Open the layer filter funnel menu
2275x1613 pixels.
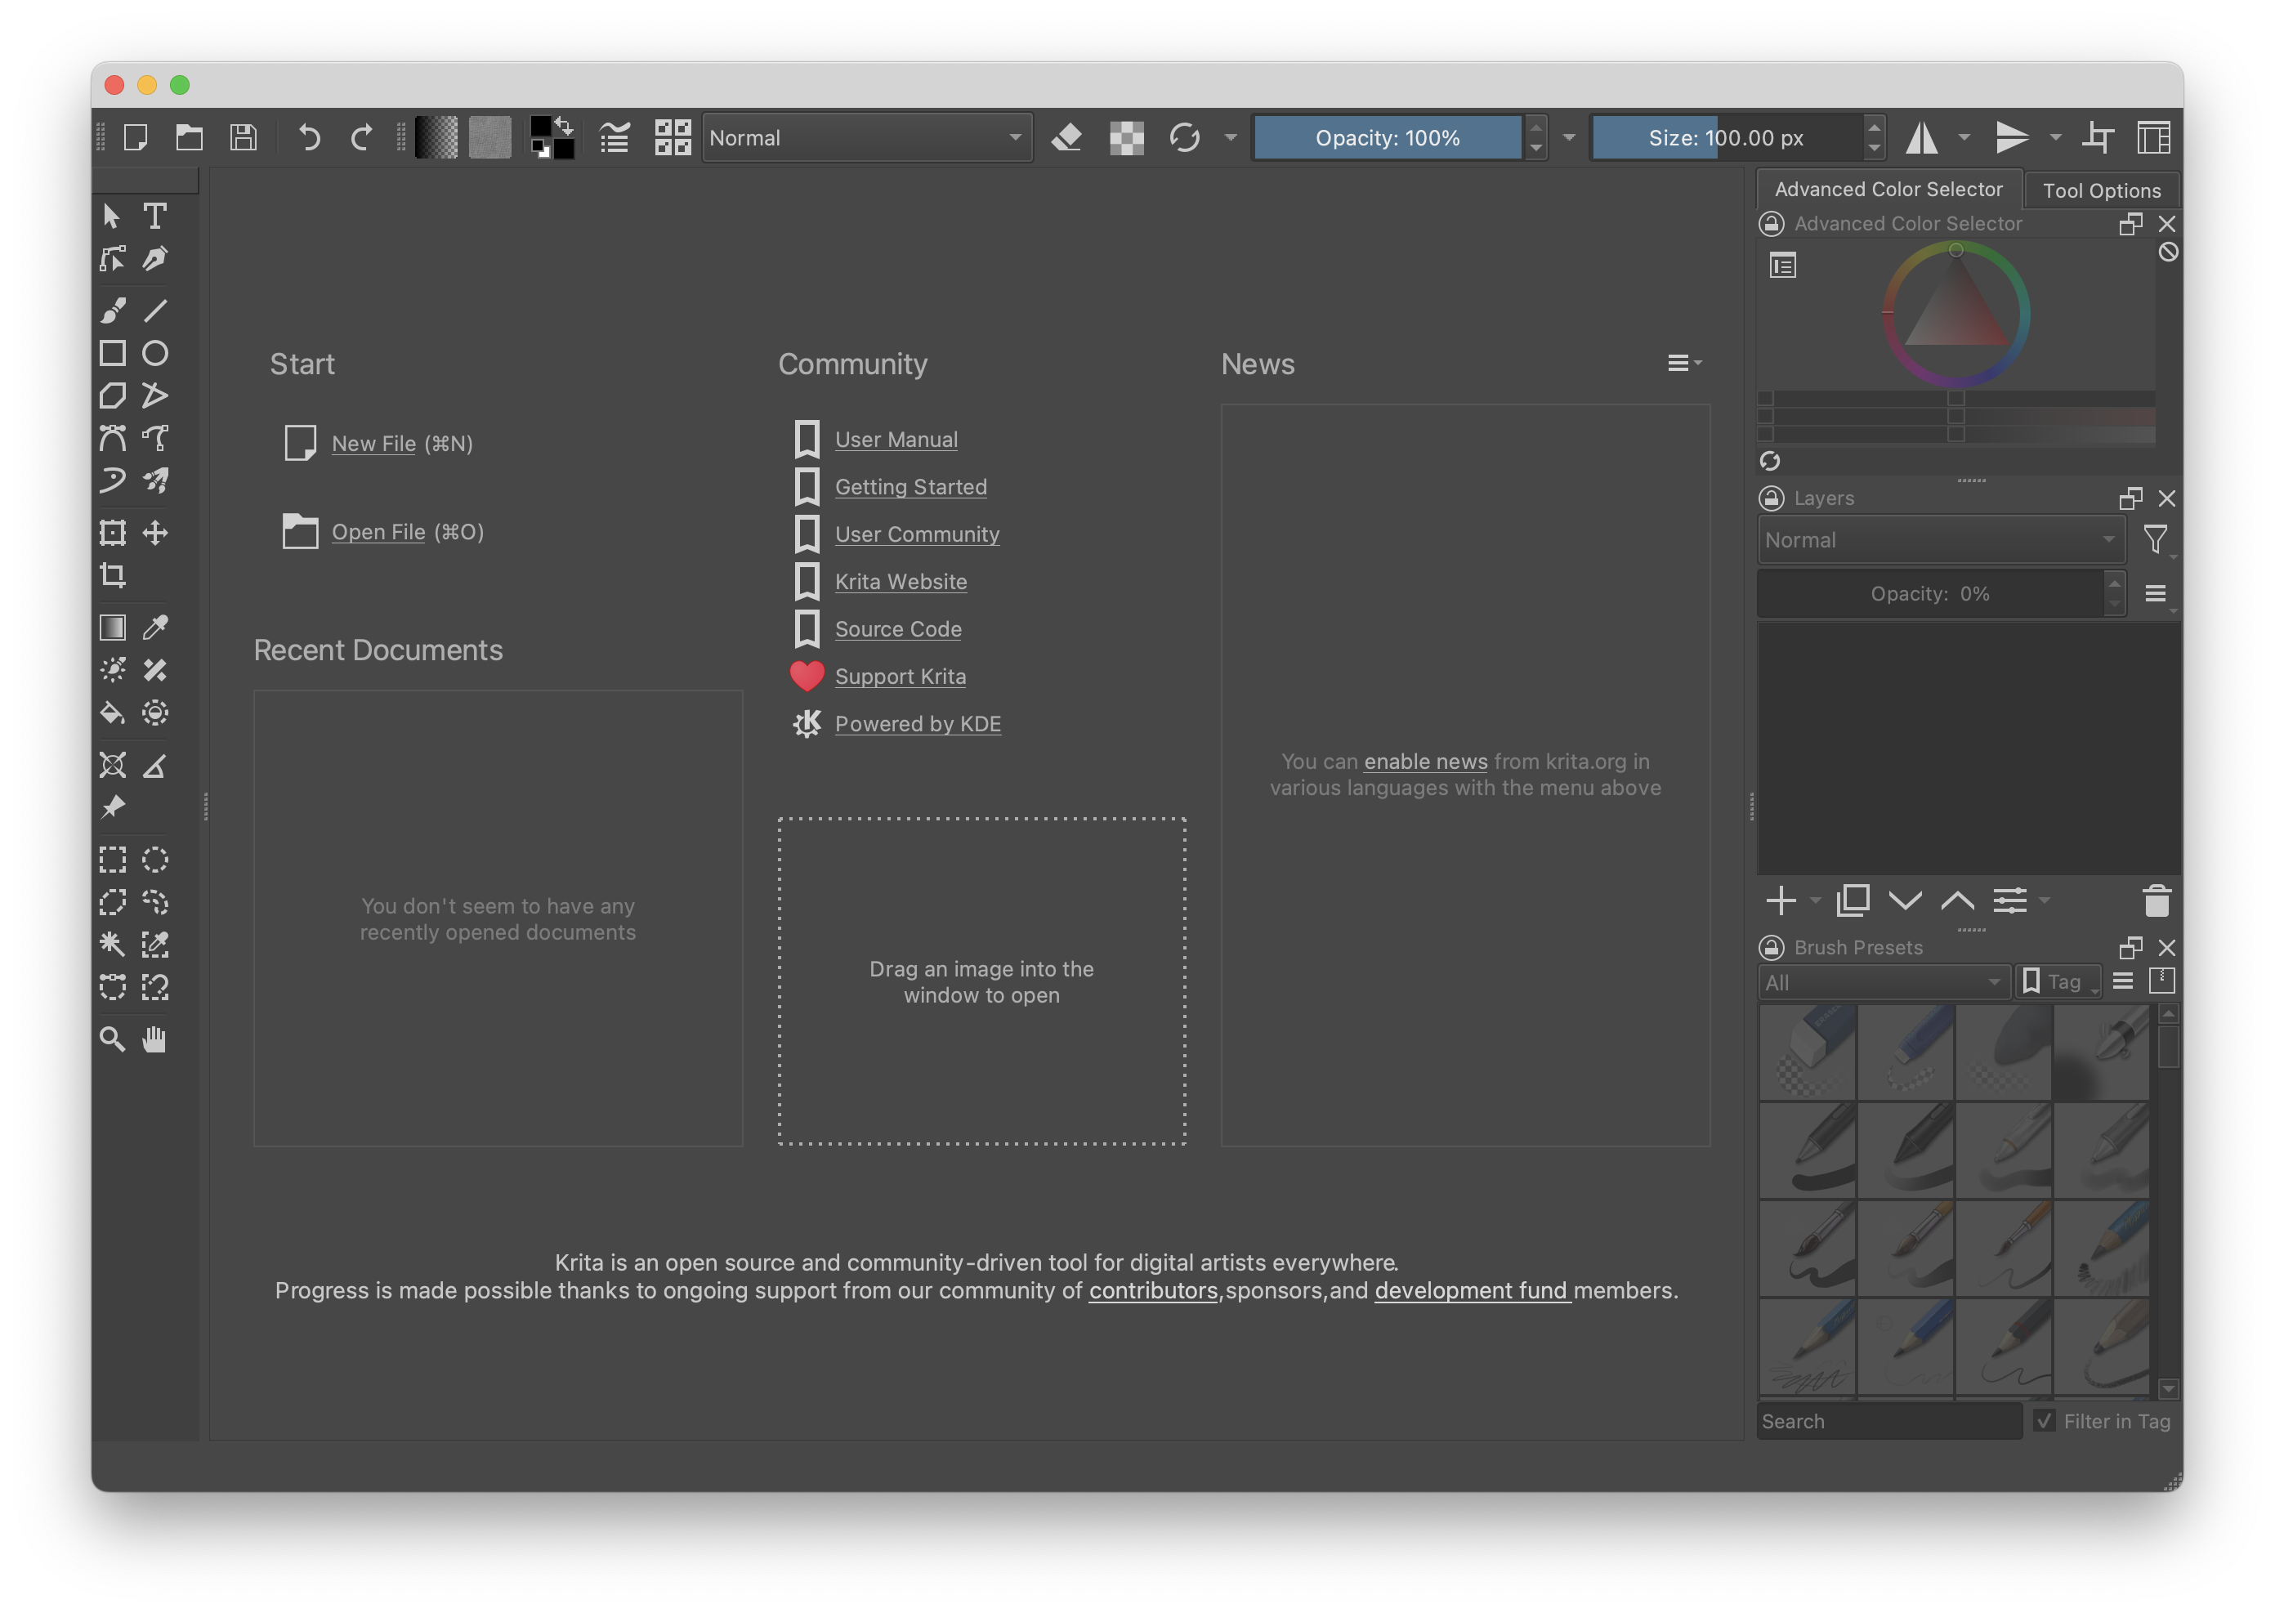click(x=2155, y=539)
